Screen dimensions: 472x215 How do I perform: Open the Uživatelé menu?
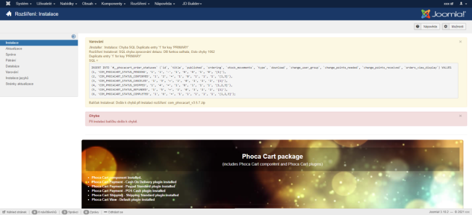(46, 4)
